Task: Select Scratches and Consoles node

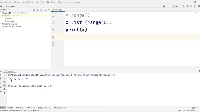Action: point(13,26)
